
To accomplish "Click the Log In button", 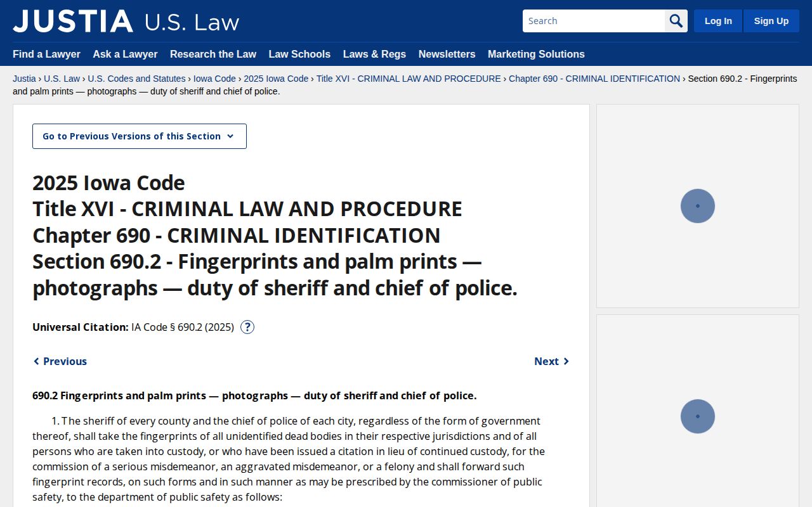I will tap(718, 21).
